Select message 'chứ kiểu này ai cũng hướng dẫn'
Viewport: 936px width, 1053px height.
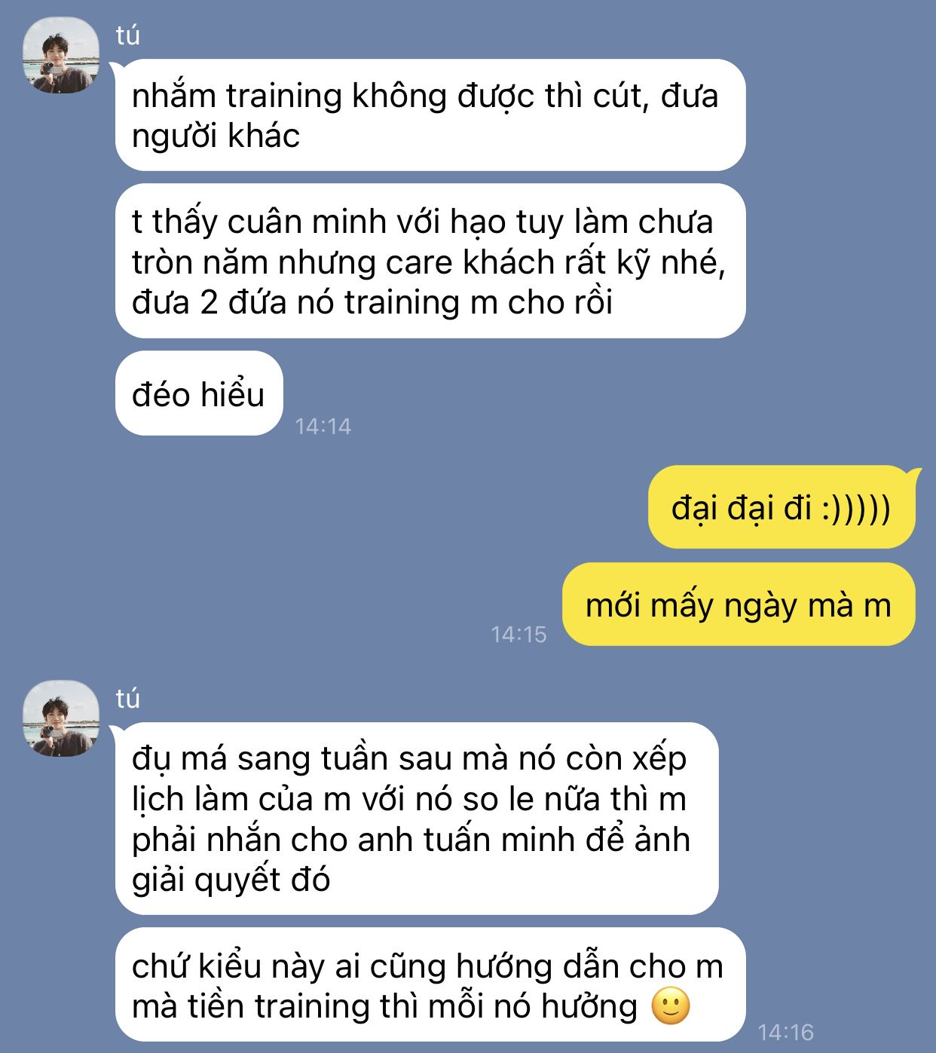tap(430, 985)
